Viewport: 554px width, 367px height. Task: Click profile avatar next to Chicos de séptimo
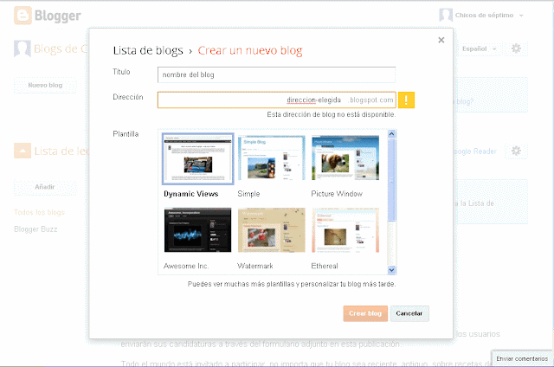coord(446,16)
